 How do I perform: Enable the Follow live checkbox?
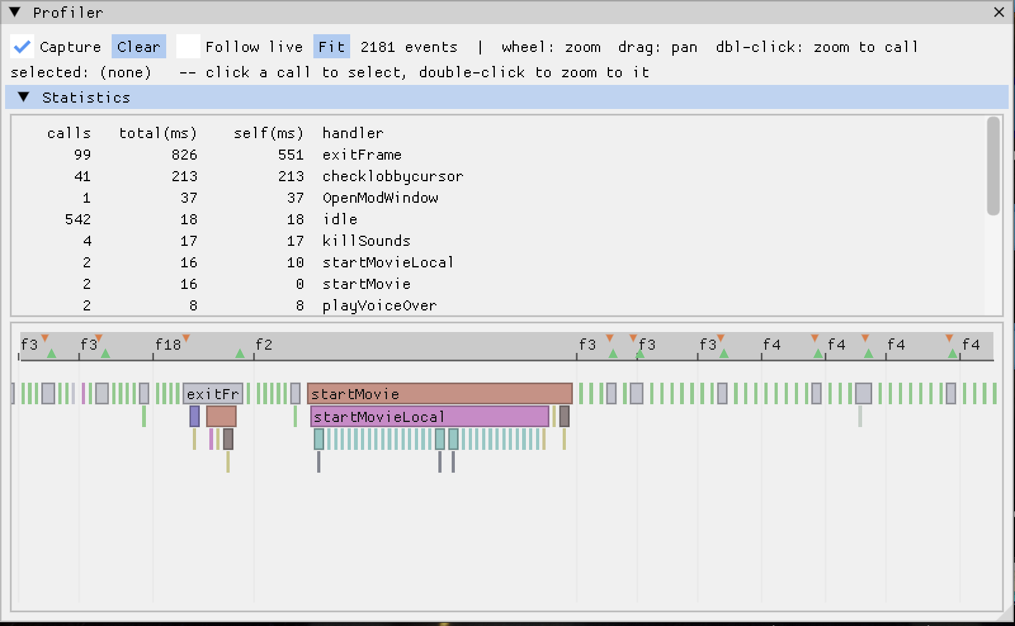pos(188,46)
